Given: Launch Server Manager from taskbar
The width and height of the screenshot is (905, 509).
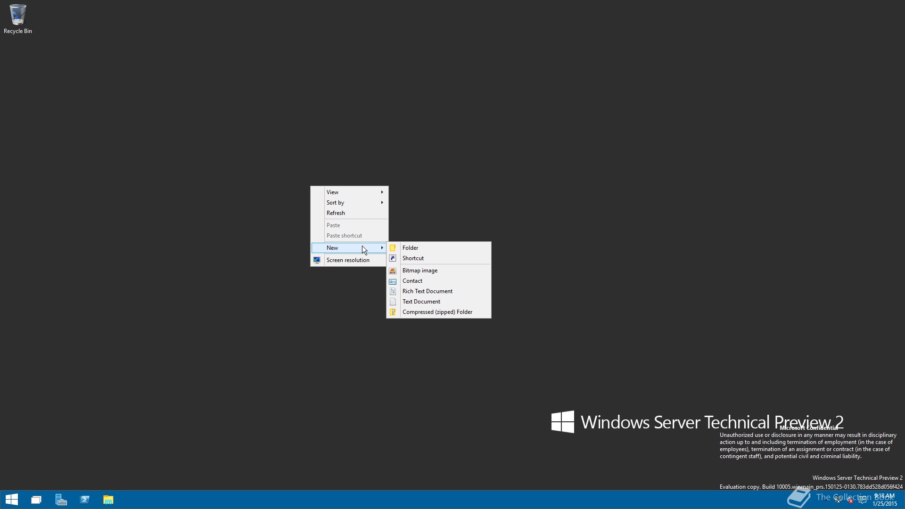Looking at the screenshot, I should (61, 500).
